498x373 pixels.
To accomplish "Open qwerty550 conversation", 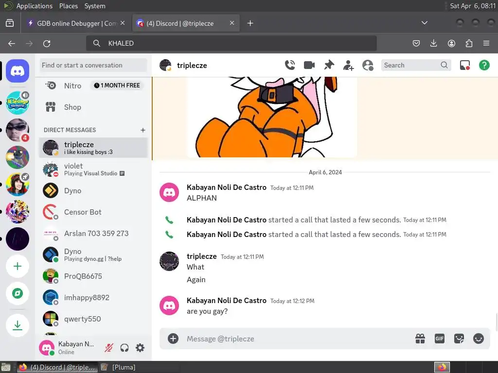I will coord(93,319).
